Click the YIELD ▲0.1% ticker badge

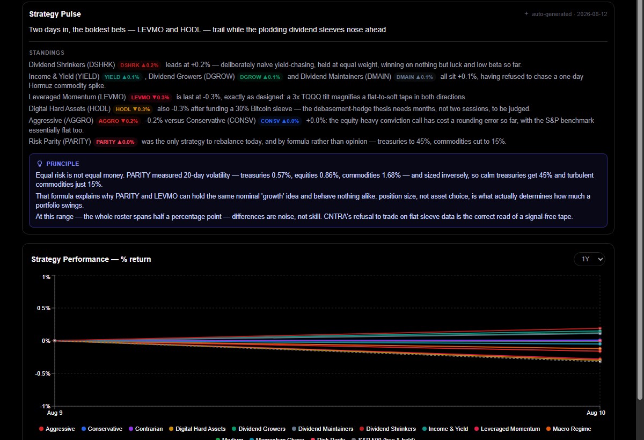point(122,77)
